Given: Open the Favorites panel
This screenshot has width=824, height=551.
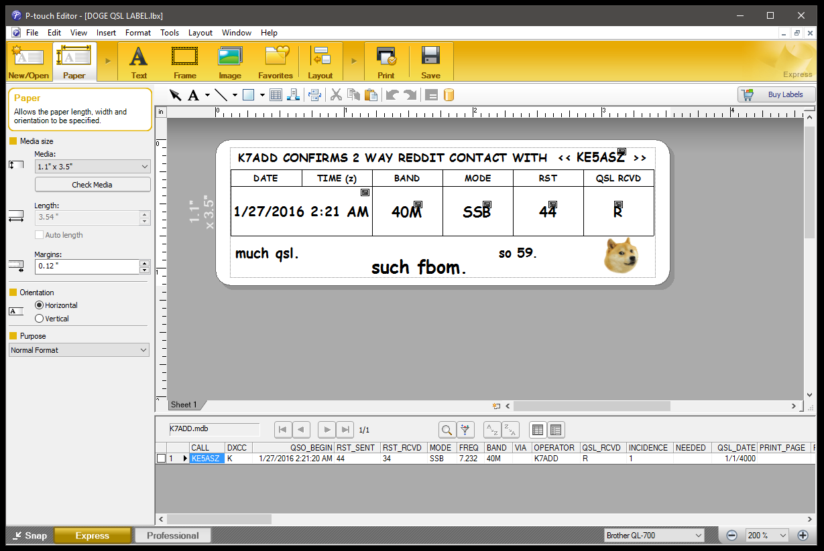Looking at the screenshot, I should click(275, 61).
